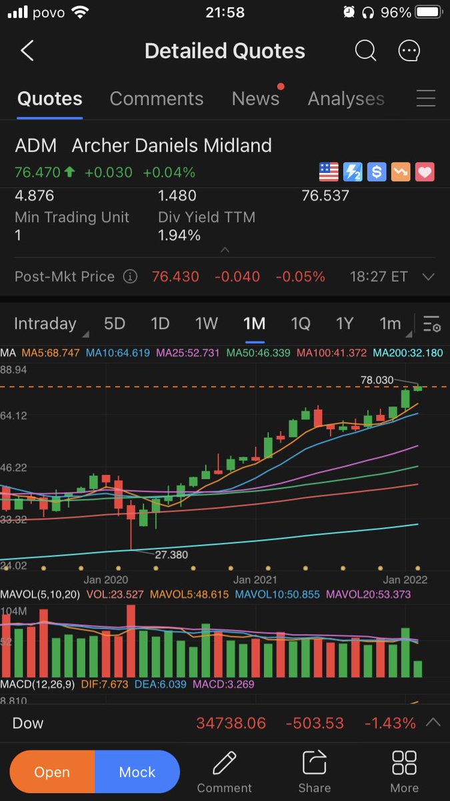450x801 pixels.
Task: Tap the blue dollar sign icon
Action: pos(377,172)
